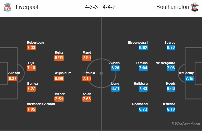Select the Wijnaldum player name

click(x=63, y=73)
